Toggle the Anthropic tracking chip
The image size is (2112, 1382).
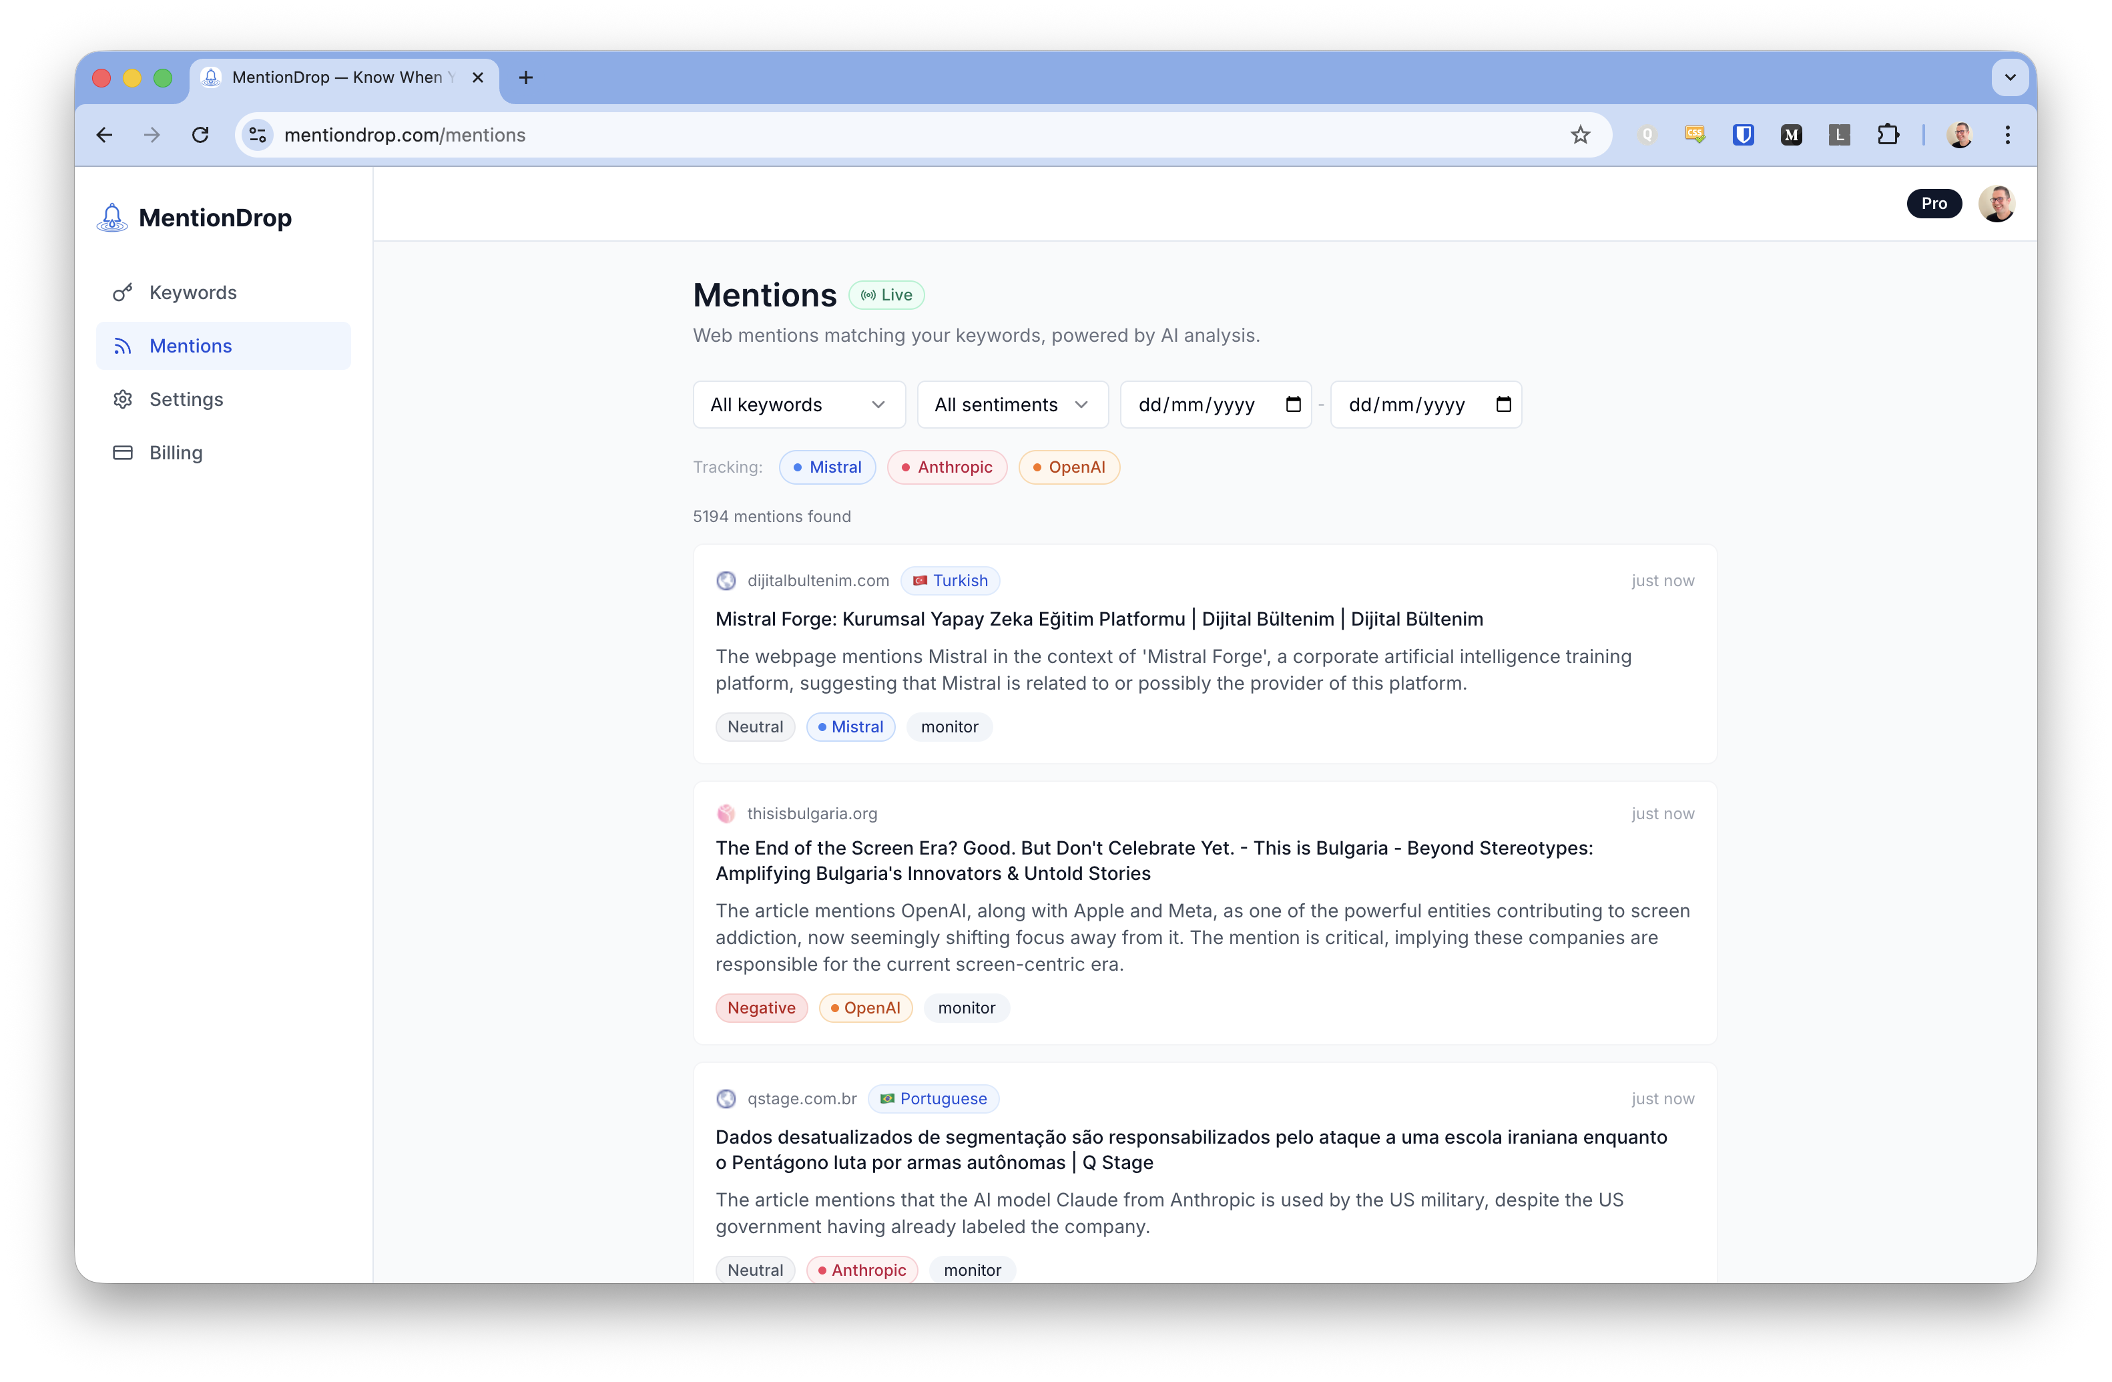point(947,467)
